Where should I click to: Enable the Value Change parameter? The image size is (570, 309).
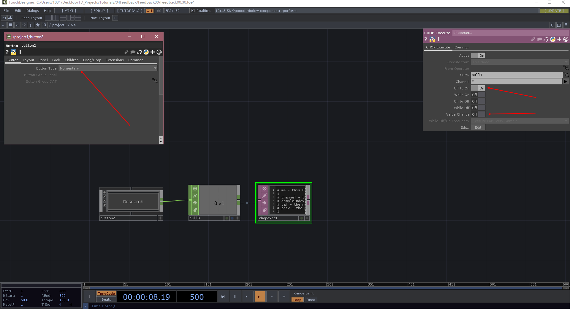481,114
